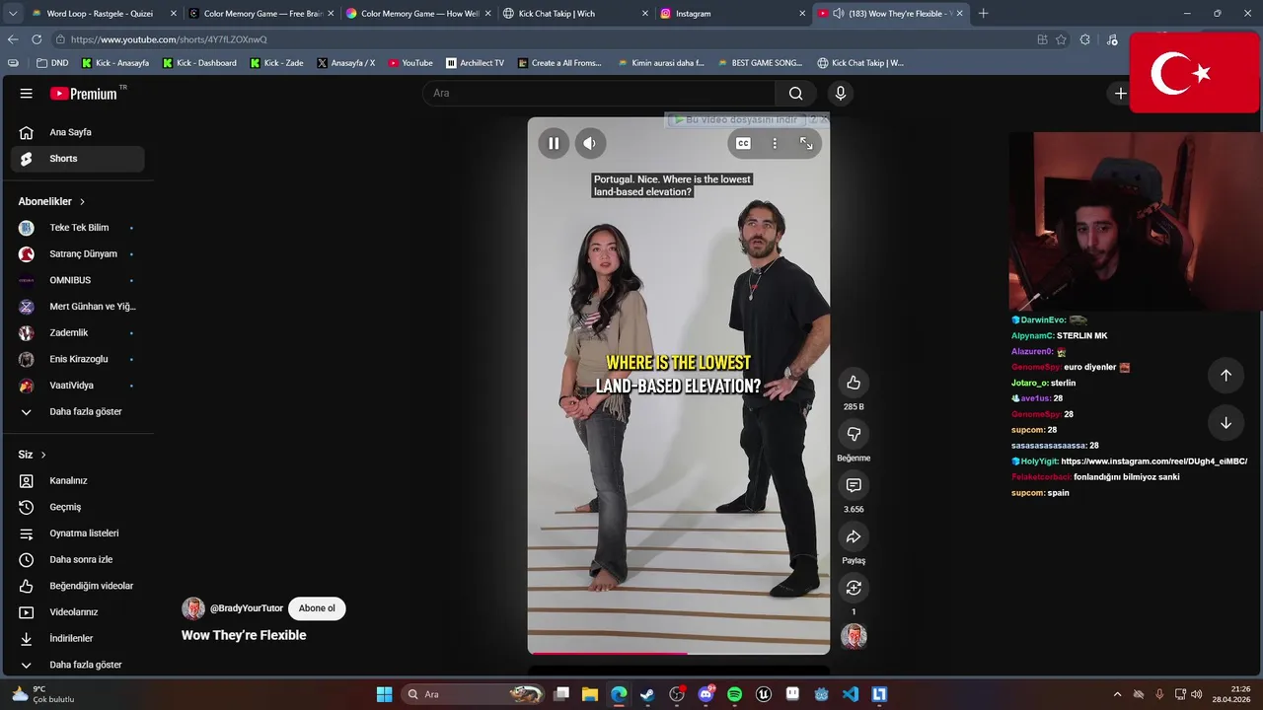
Task: Open Teke Tek Bilim channel
Action: coord(77,228)
